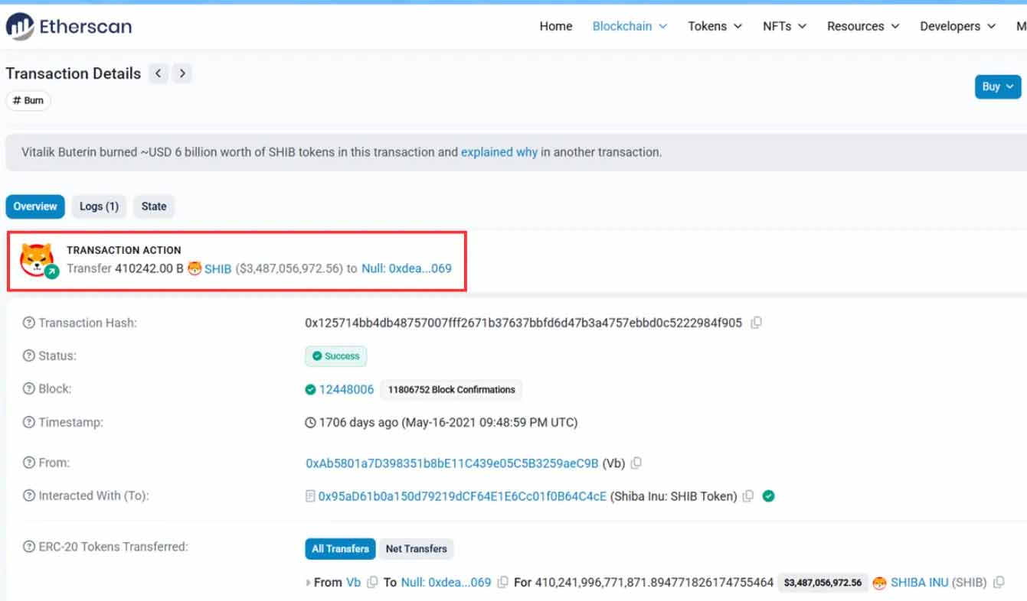Open the NFTs dropdown menu
Viewport: 1027px width, 601px height.
(x=785, y=26)
